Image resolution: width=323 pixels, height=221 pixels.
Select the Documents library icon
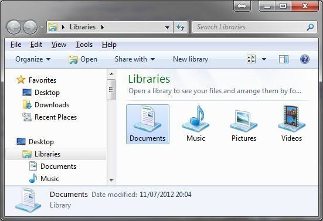(x=148, y=124)
